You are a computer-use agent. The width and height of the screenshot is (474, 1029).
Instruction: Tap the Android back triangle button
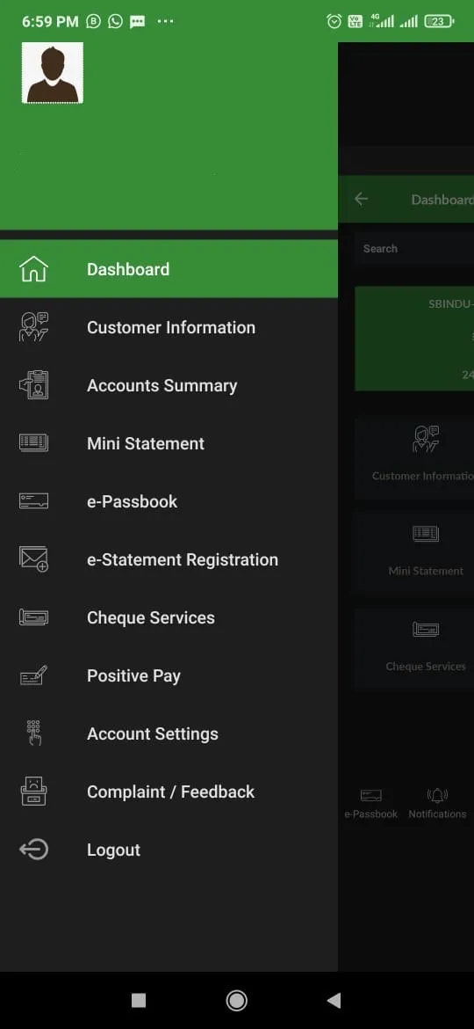(x=334, y=1000)
